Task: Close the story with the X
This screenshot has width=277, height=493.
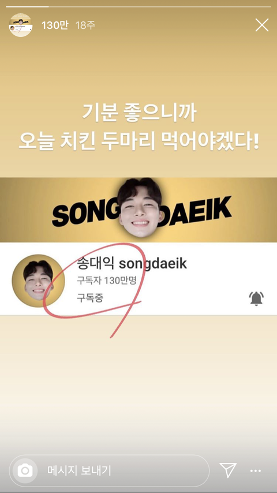Action: (x=261, y=25)
